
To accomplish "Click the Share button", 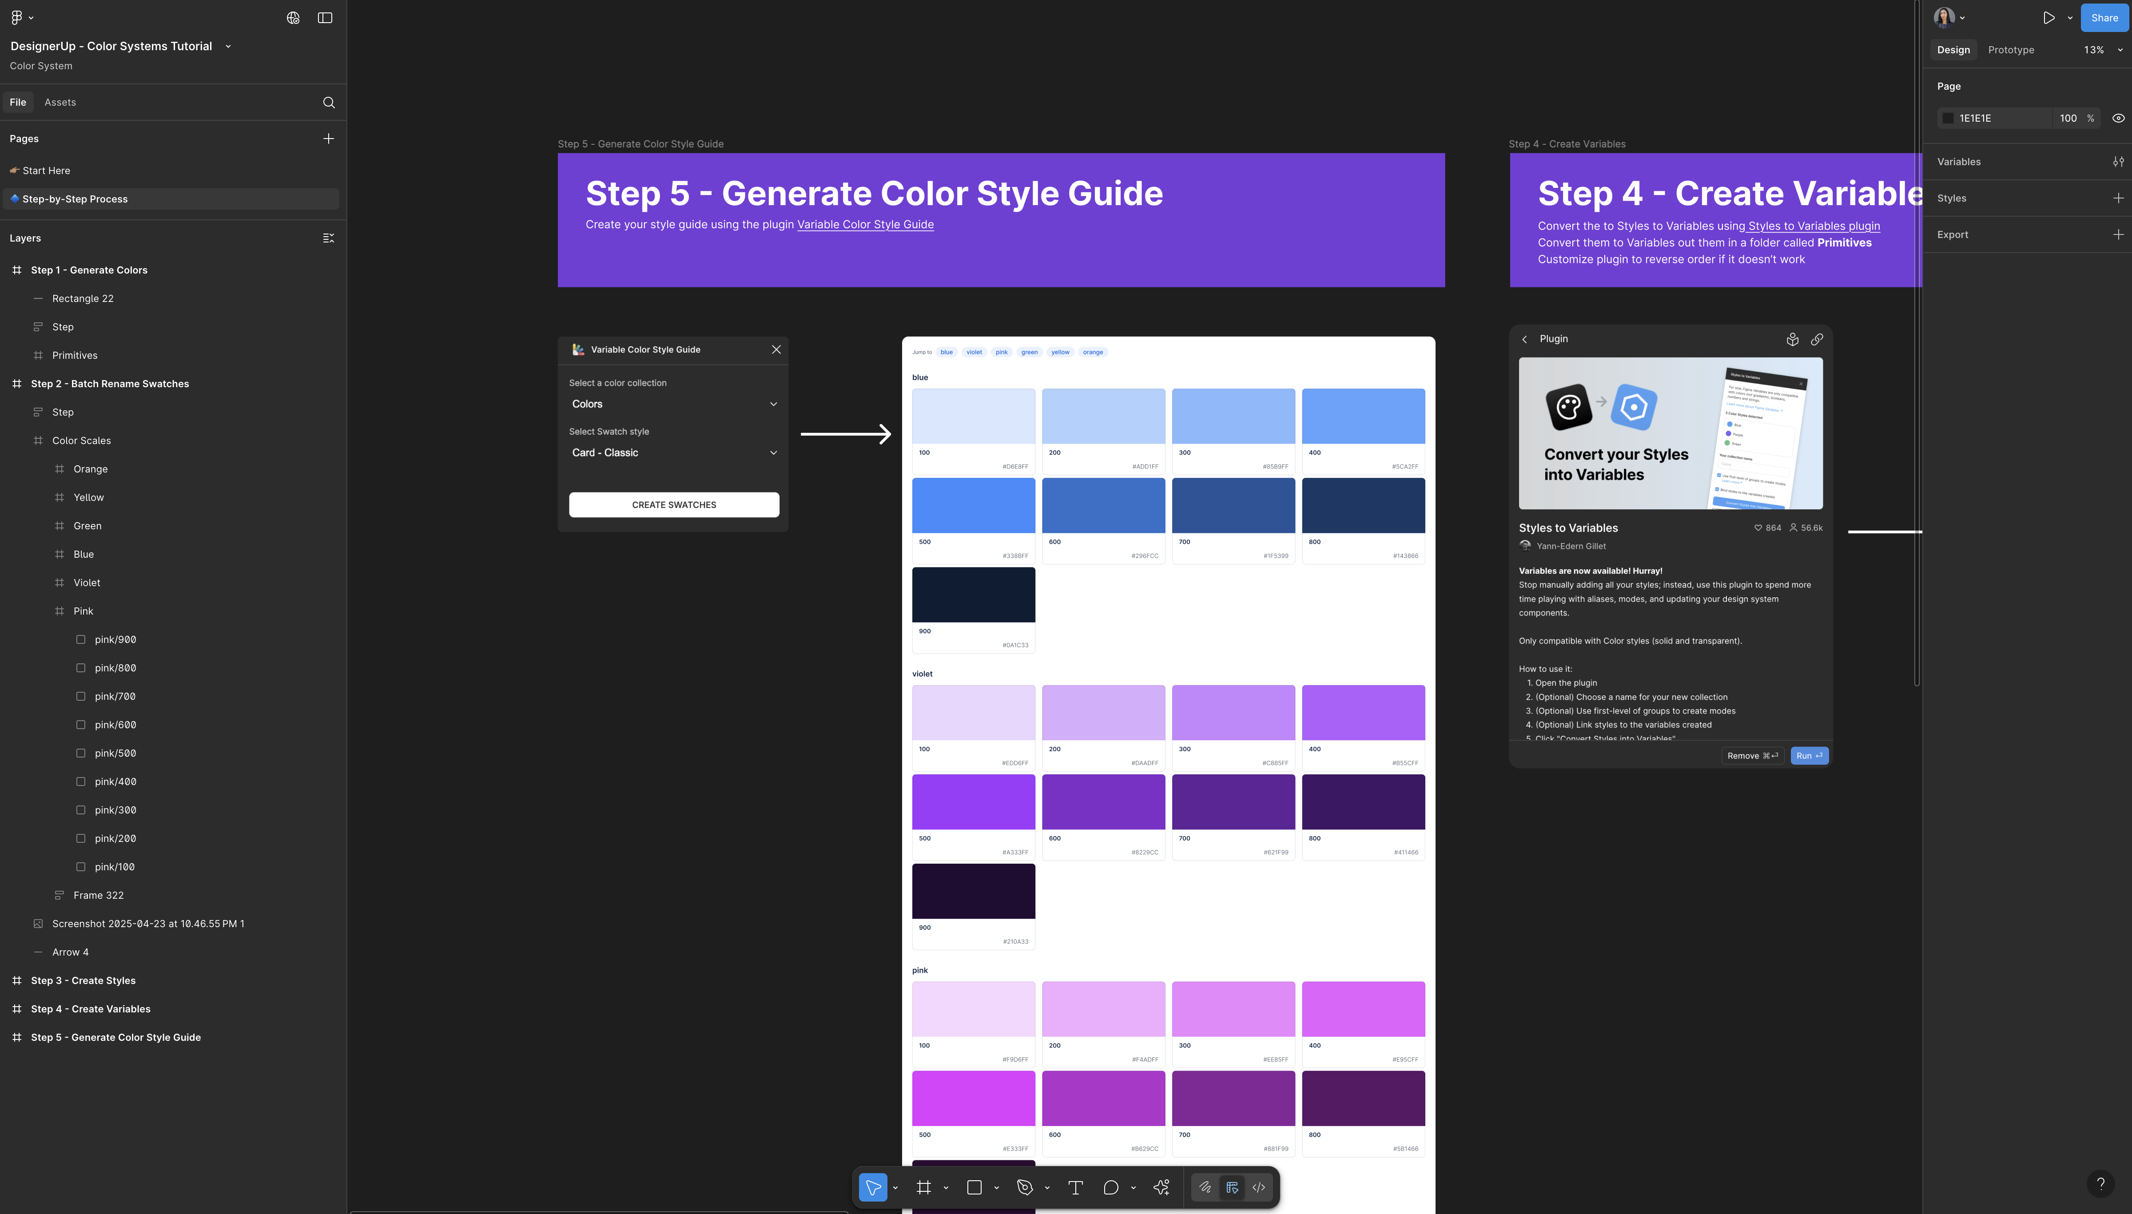I will point(2104,17).
